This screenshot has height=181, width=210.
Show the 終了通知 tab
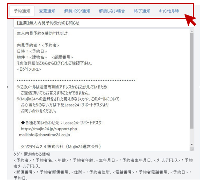click(x=142, y=11)
